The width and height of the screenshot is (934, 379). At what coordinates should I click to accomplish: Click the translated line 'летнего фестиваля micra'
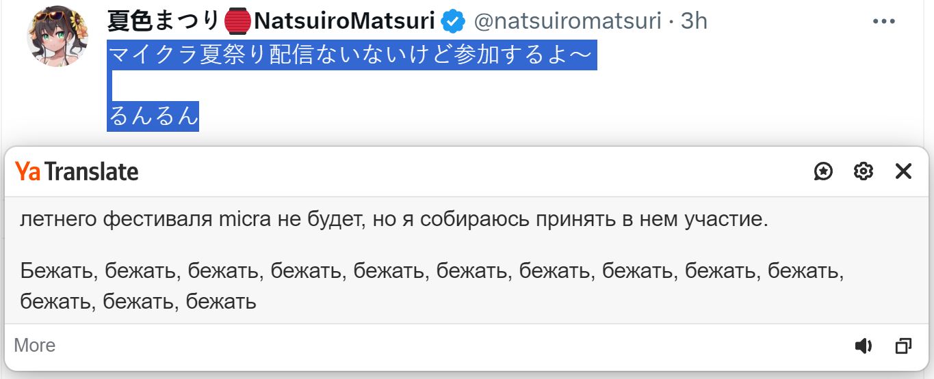click(x=395, y=220)
